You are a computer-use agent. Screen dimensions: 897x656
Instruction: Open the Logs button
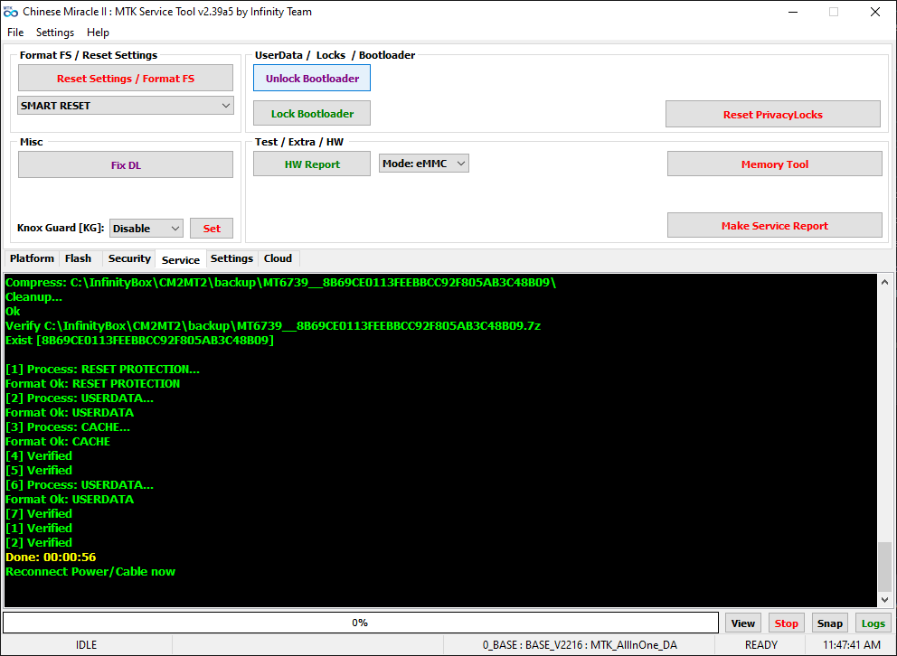pyautogui.click(x=873, y=623)
